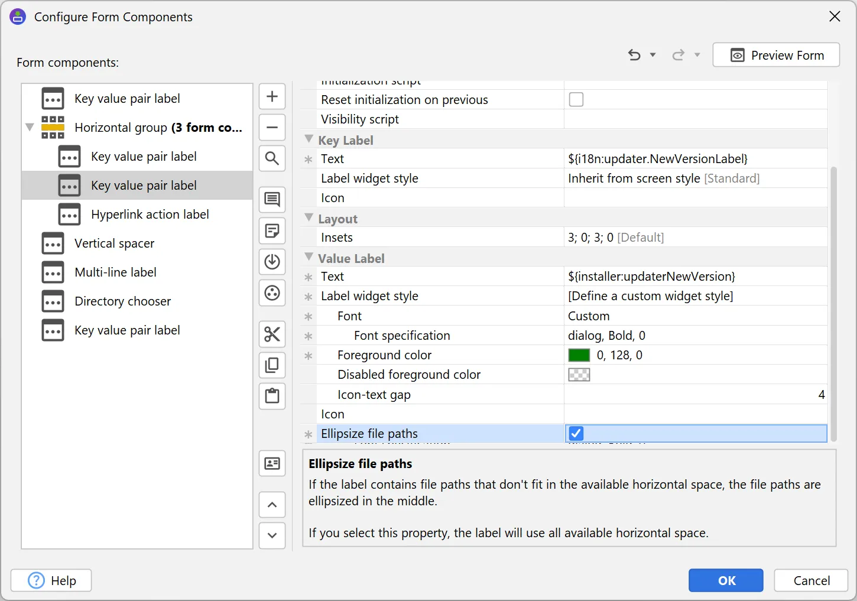Select the Horizontal group (3 form co... row
The image size is (857, 601).
137,128
